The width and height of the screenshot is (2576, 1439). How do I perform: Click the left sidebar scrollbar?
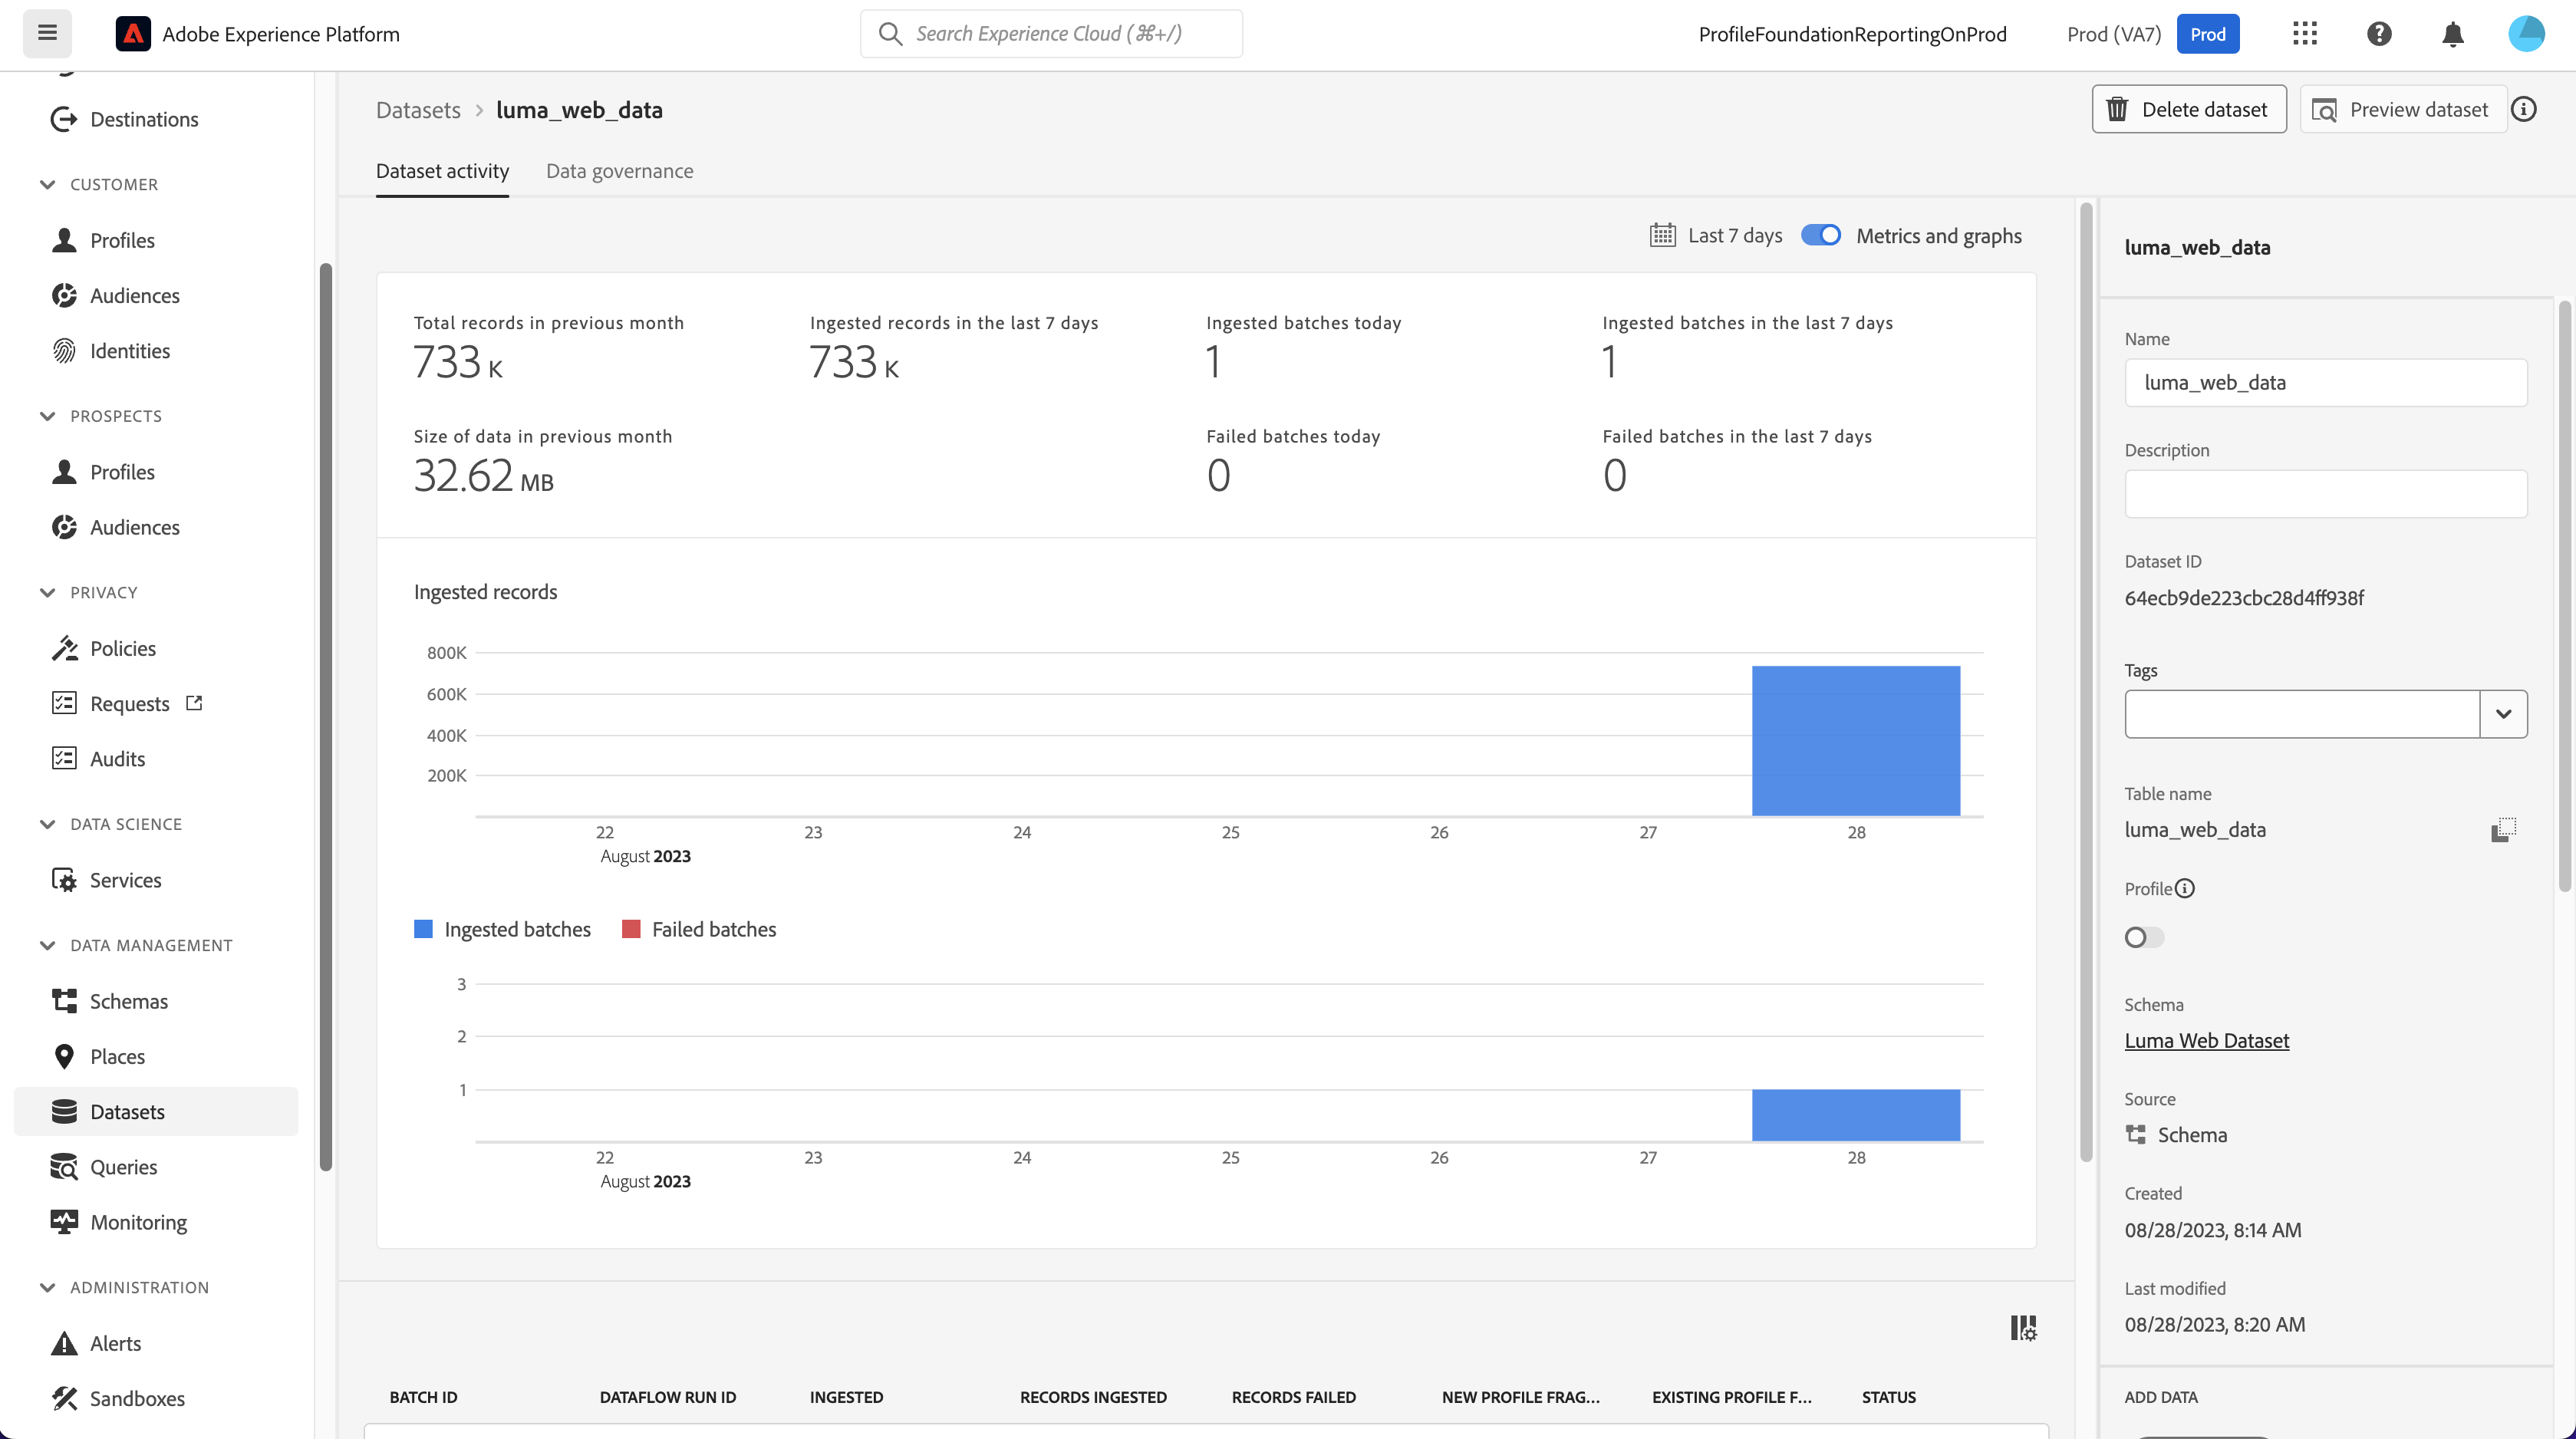click(x=325, y=716)
